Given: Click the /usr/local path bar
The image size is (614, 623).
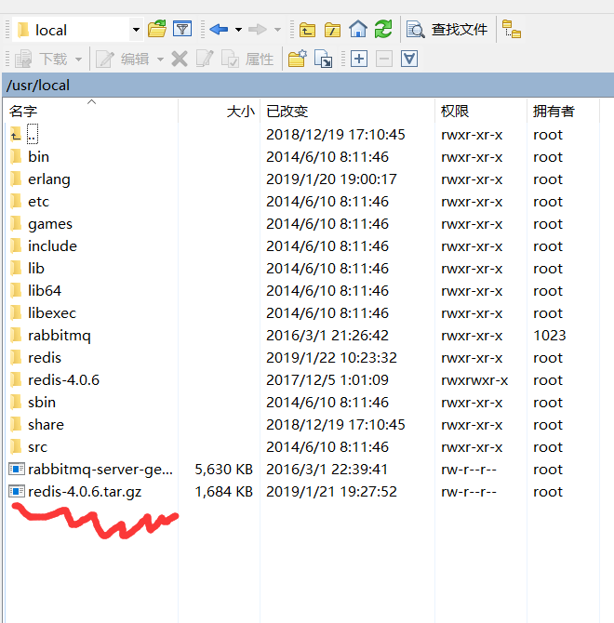Looking at the screenshot, I should [x=308, y=85].
